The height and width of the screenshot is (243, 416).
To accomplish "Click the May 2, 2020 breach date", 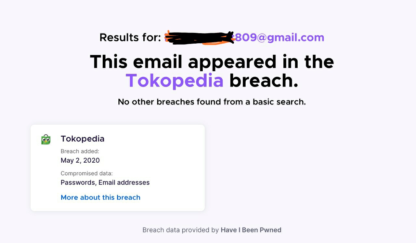I will point(80,160).
